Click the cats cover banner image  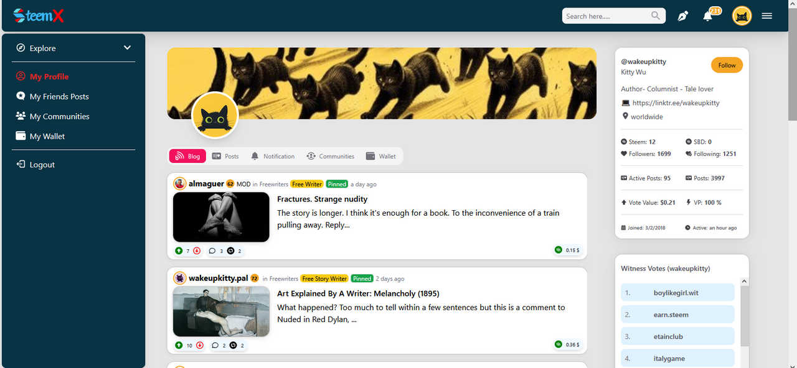382,83
